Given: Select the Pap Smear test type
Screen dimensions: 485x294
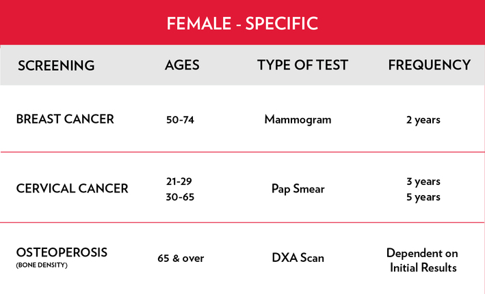Looking at the screenshot, I should (x=298, y=189).
